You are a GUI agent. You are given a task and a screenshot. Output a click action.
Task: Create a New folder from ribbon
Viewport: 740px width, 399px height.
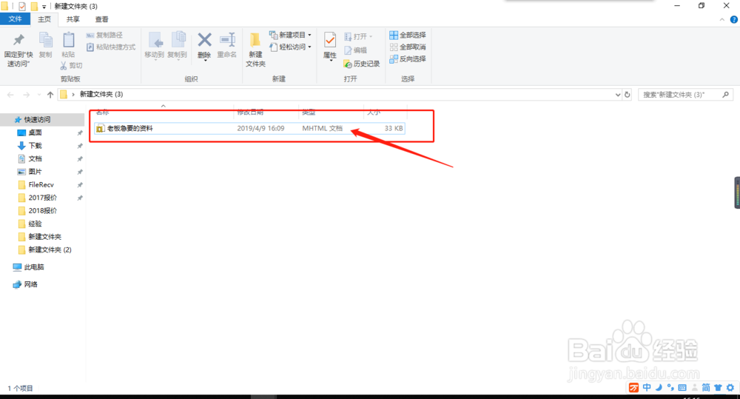[x=255, y=49]
